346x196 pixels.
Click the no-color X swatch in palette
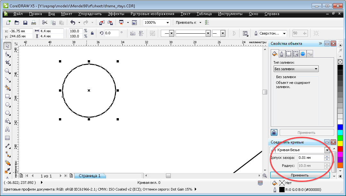[340, 62]
